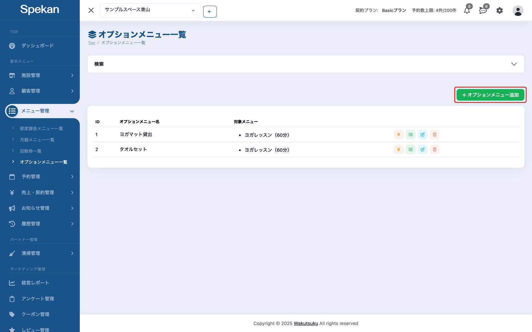Click the タオルセット name cell

click(x=133, y=149)
